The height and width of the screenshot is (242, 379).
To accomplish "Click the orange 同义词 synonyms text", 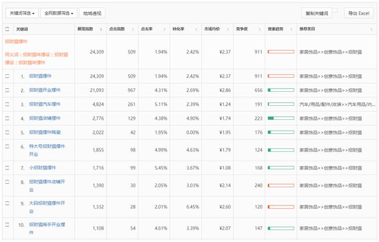I will [37, 58].
